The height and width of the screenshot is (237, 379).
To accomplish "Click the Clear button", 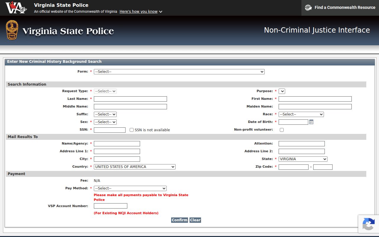I will click(x=195, y=220).
